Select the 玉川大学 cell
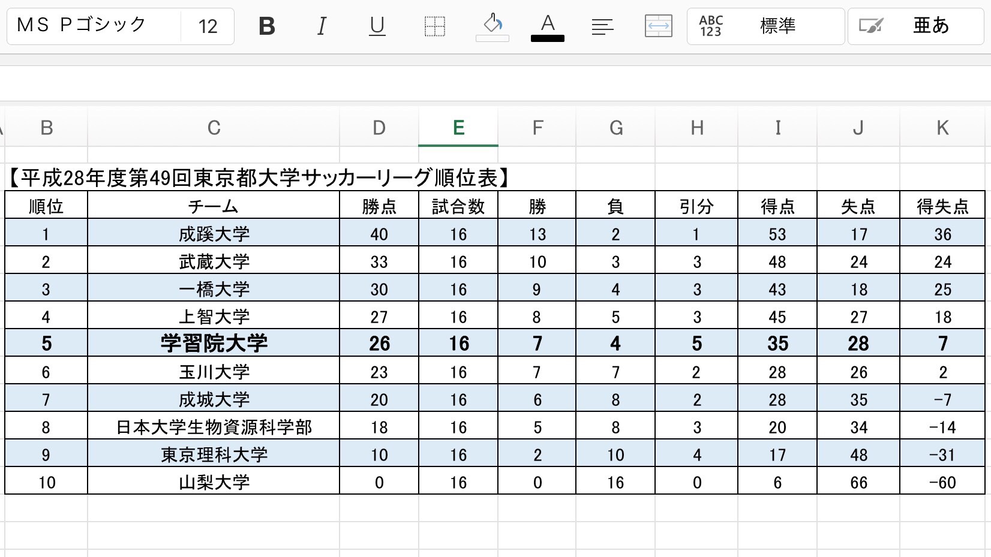This screenshot has width=991, height=557. click(214, 371)
